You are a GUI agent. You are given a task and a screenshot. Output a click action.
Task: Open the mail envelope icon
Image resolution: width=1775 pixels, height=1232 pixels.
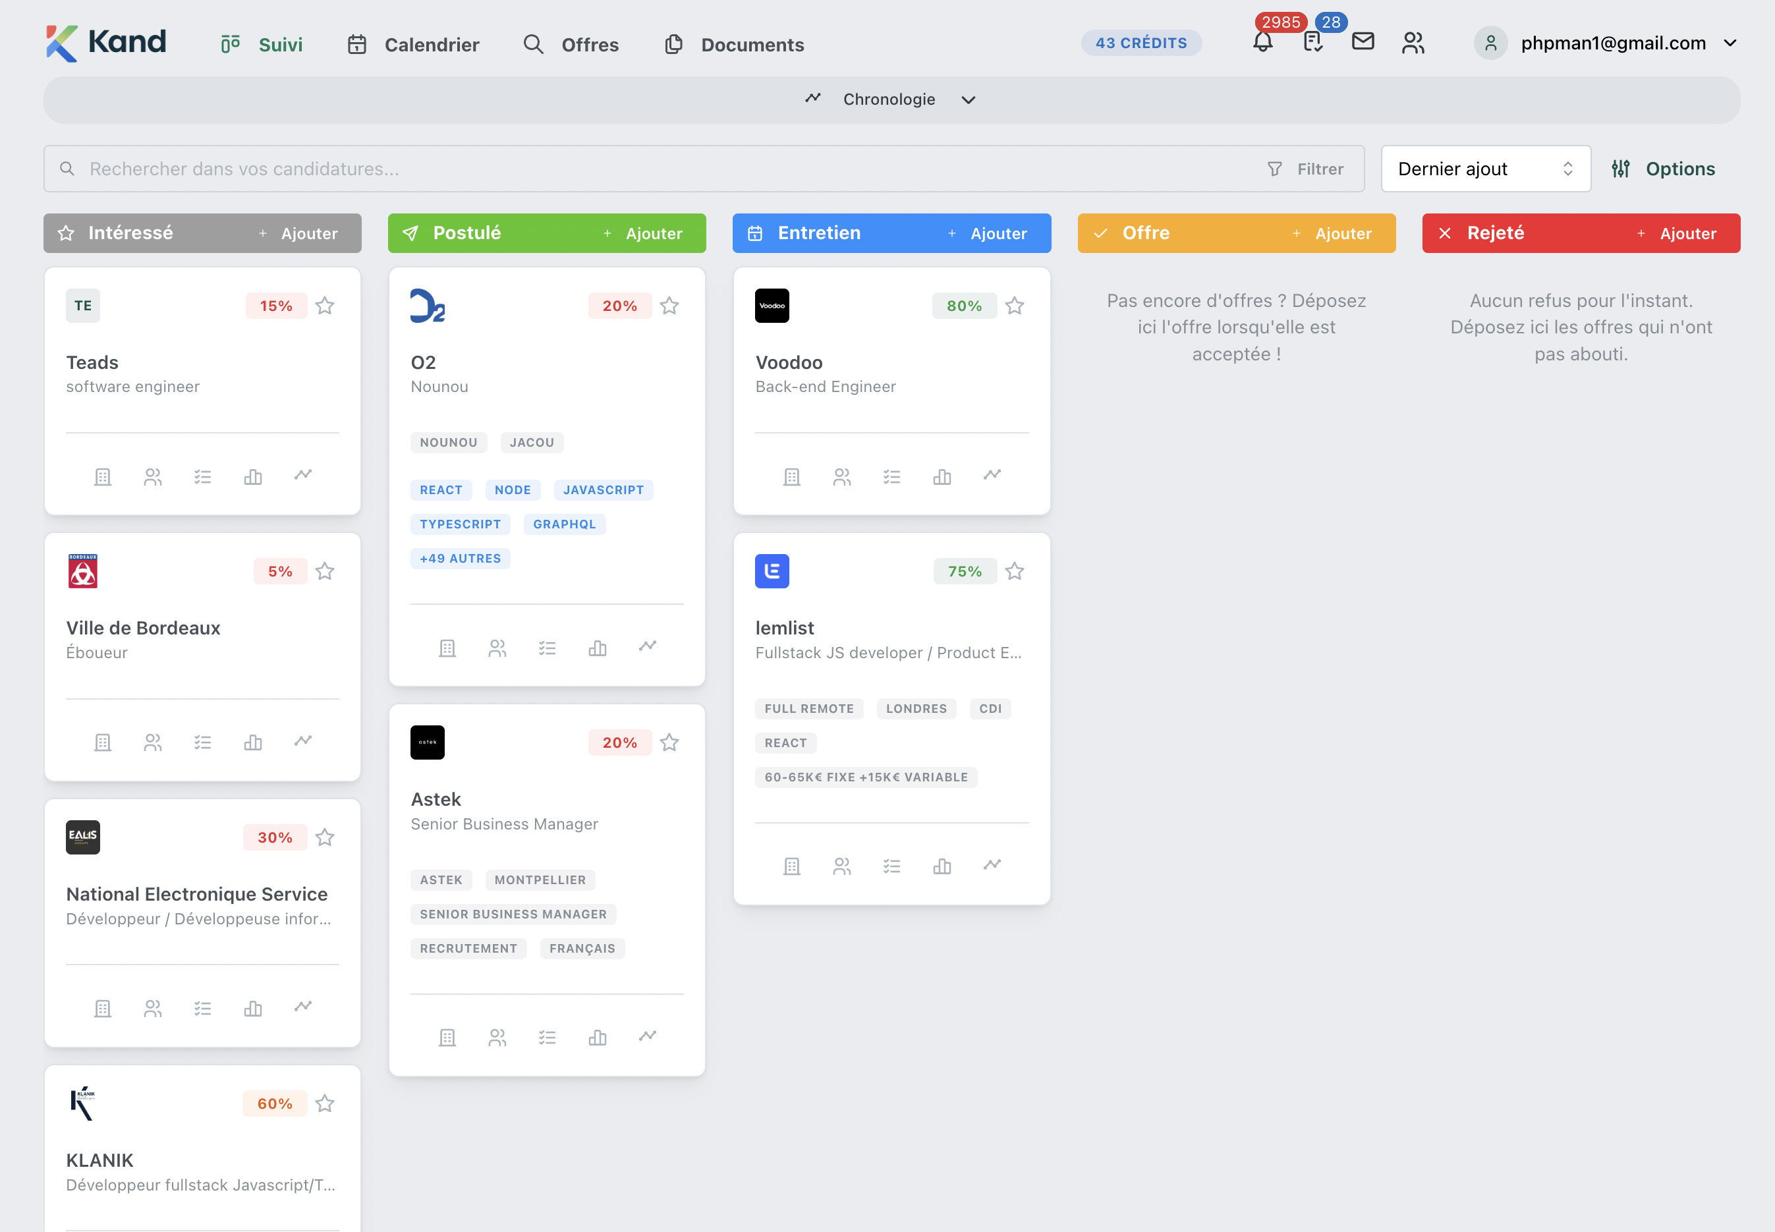click(x=1363, y=41)
